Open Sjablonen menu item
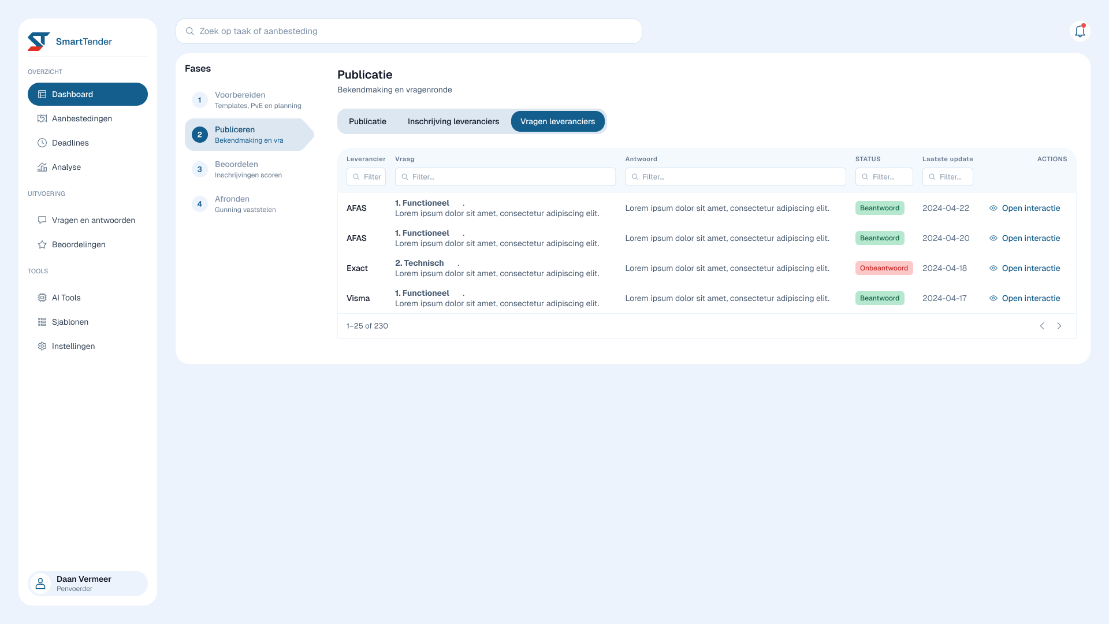 point(88,322)
